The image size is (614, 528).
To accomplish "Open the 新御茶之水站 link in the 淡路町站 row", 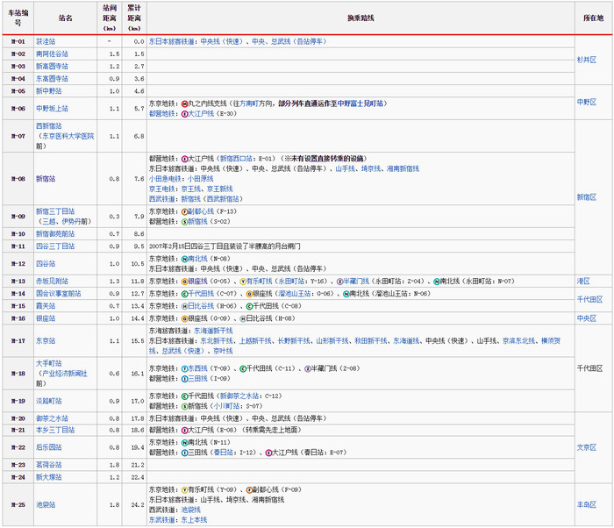I will click(x=239, y=396).
